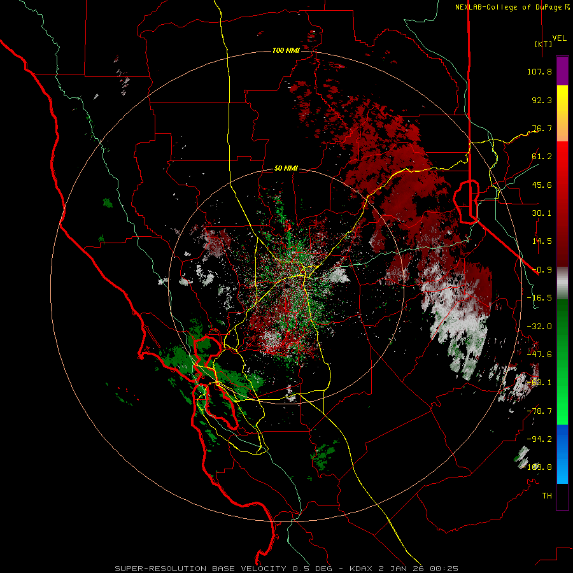Click the -32.0 velocity scale value

(539, 327)
